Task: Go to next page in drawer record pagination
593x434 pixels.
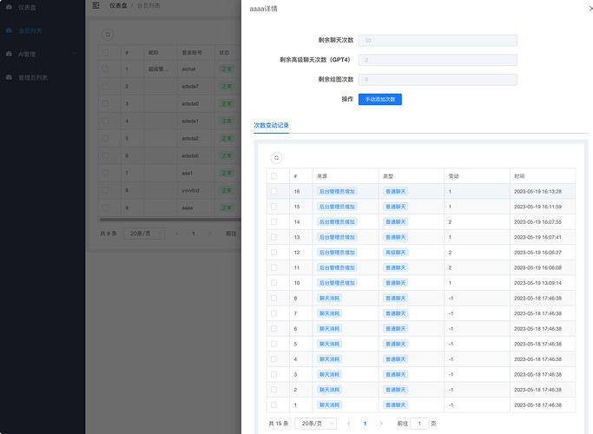Action: tap(381, 424)
